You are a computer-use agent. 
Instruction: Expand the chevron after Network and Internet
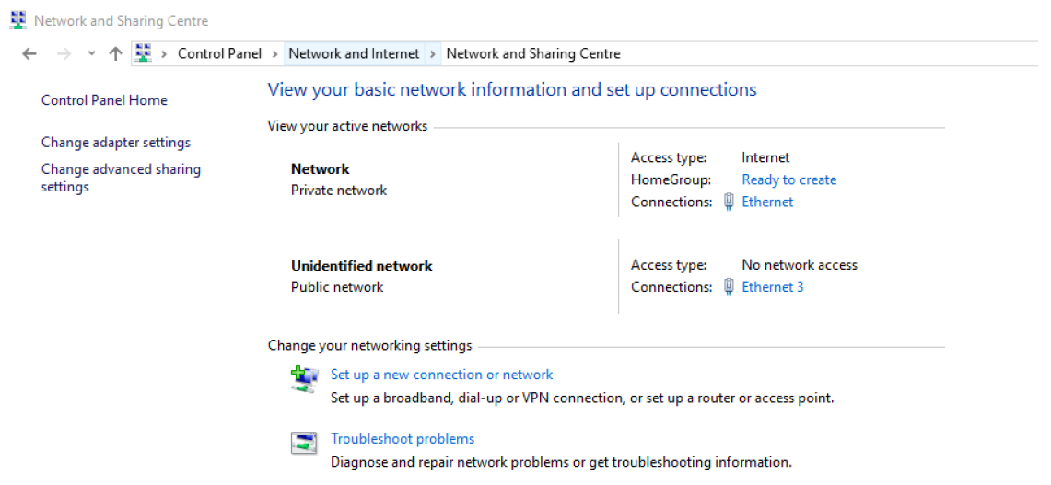[433, 54]
